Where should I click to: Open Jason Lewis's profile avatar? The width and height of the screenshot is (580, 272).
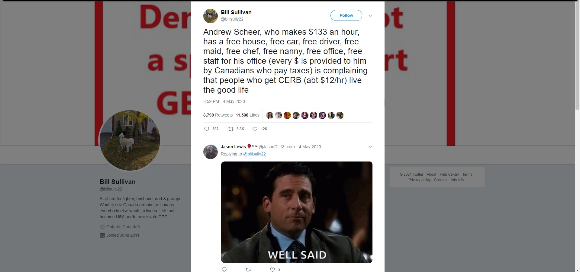tap(210, 152)
